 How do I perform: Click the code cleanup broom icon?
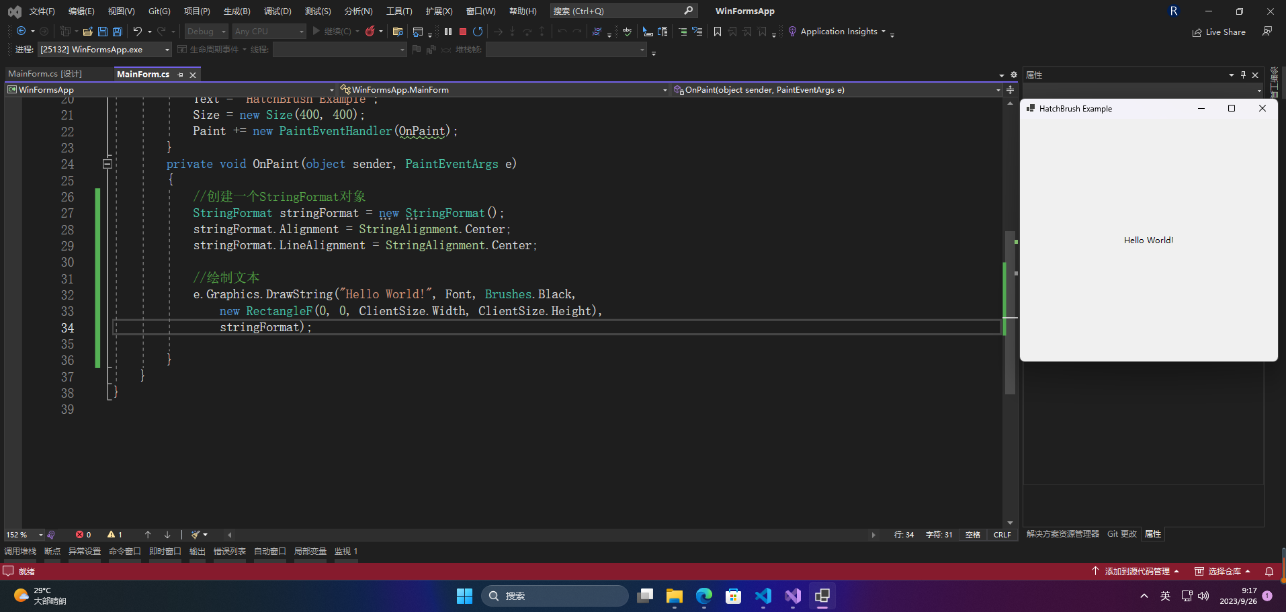pos(196,535)
